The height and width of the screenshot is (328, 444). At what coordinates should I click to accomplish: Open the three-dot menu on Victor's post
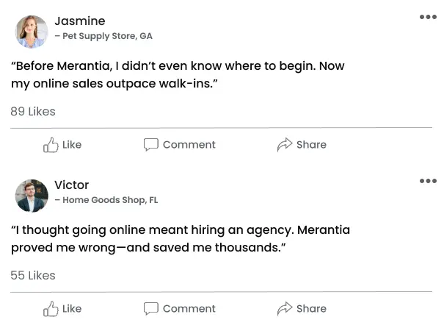(x=428, y=181)
